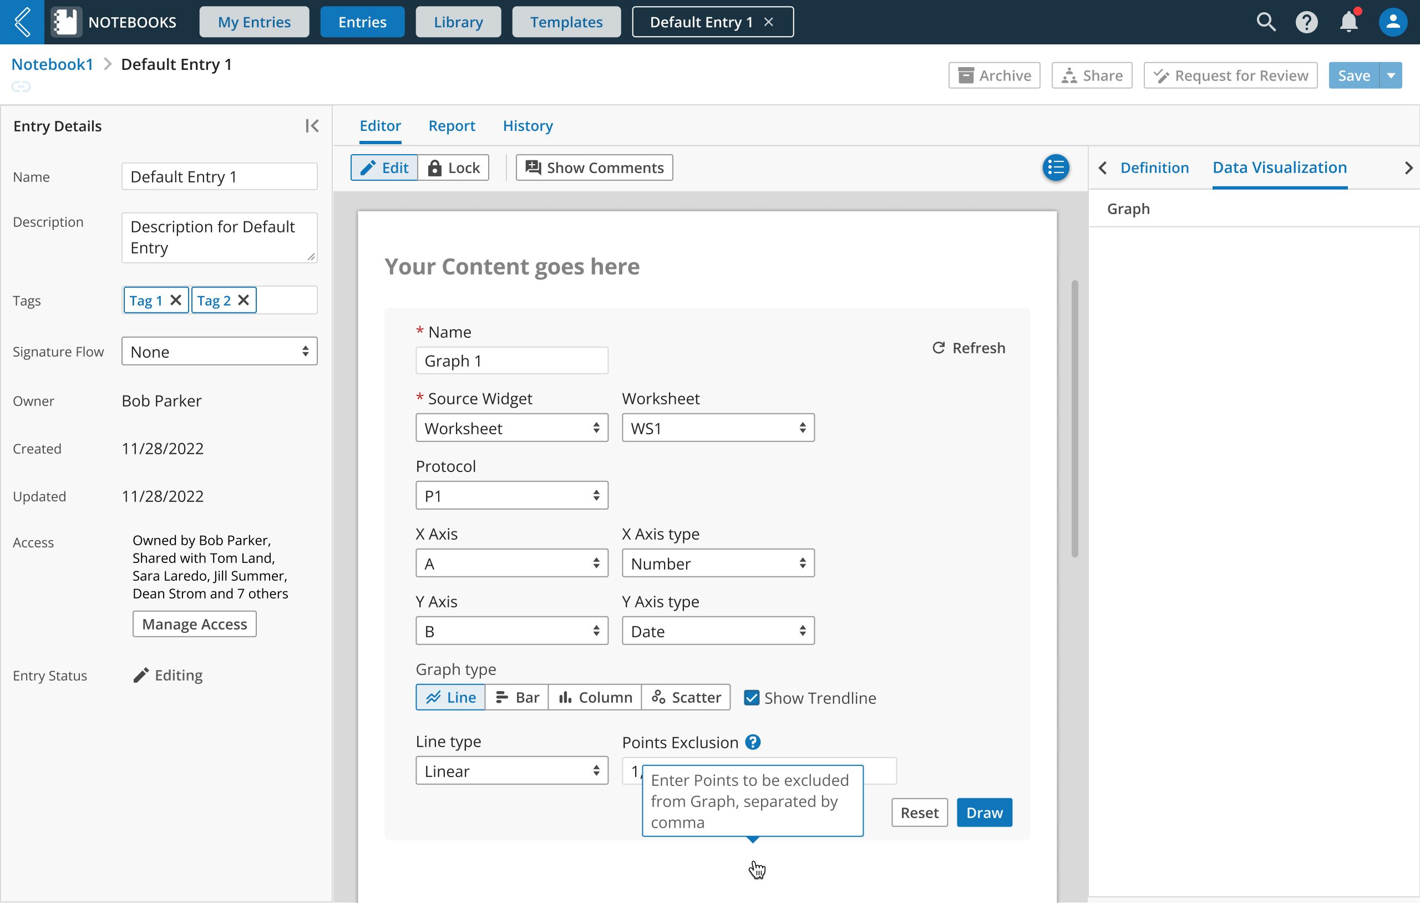Open the help question mark icon
The height and width of the screenshot is (903, 1420).
1306,22
